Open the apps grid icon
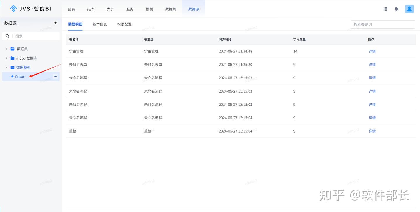Viewport: 420px width, 212px height. coord(385,9)
